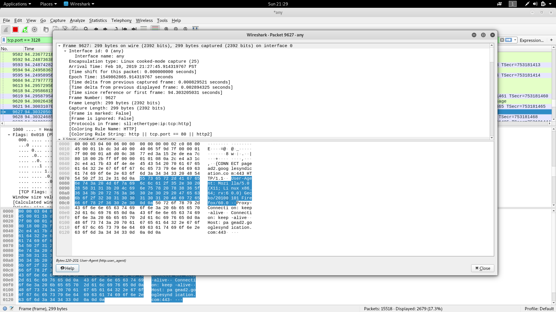This screenshot has width=556, height=312.
Task: Expand the Flags: 0x018 tree item
Action: pos(9,135)
